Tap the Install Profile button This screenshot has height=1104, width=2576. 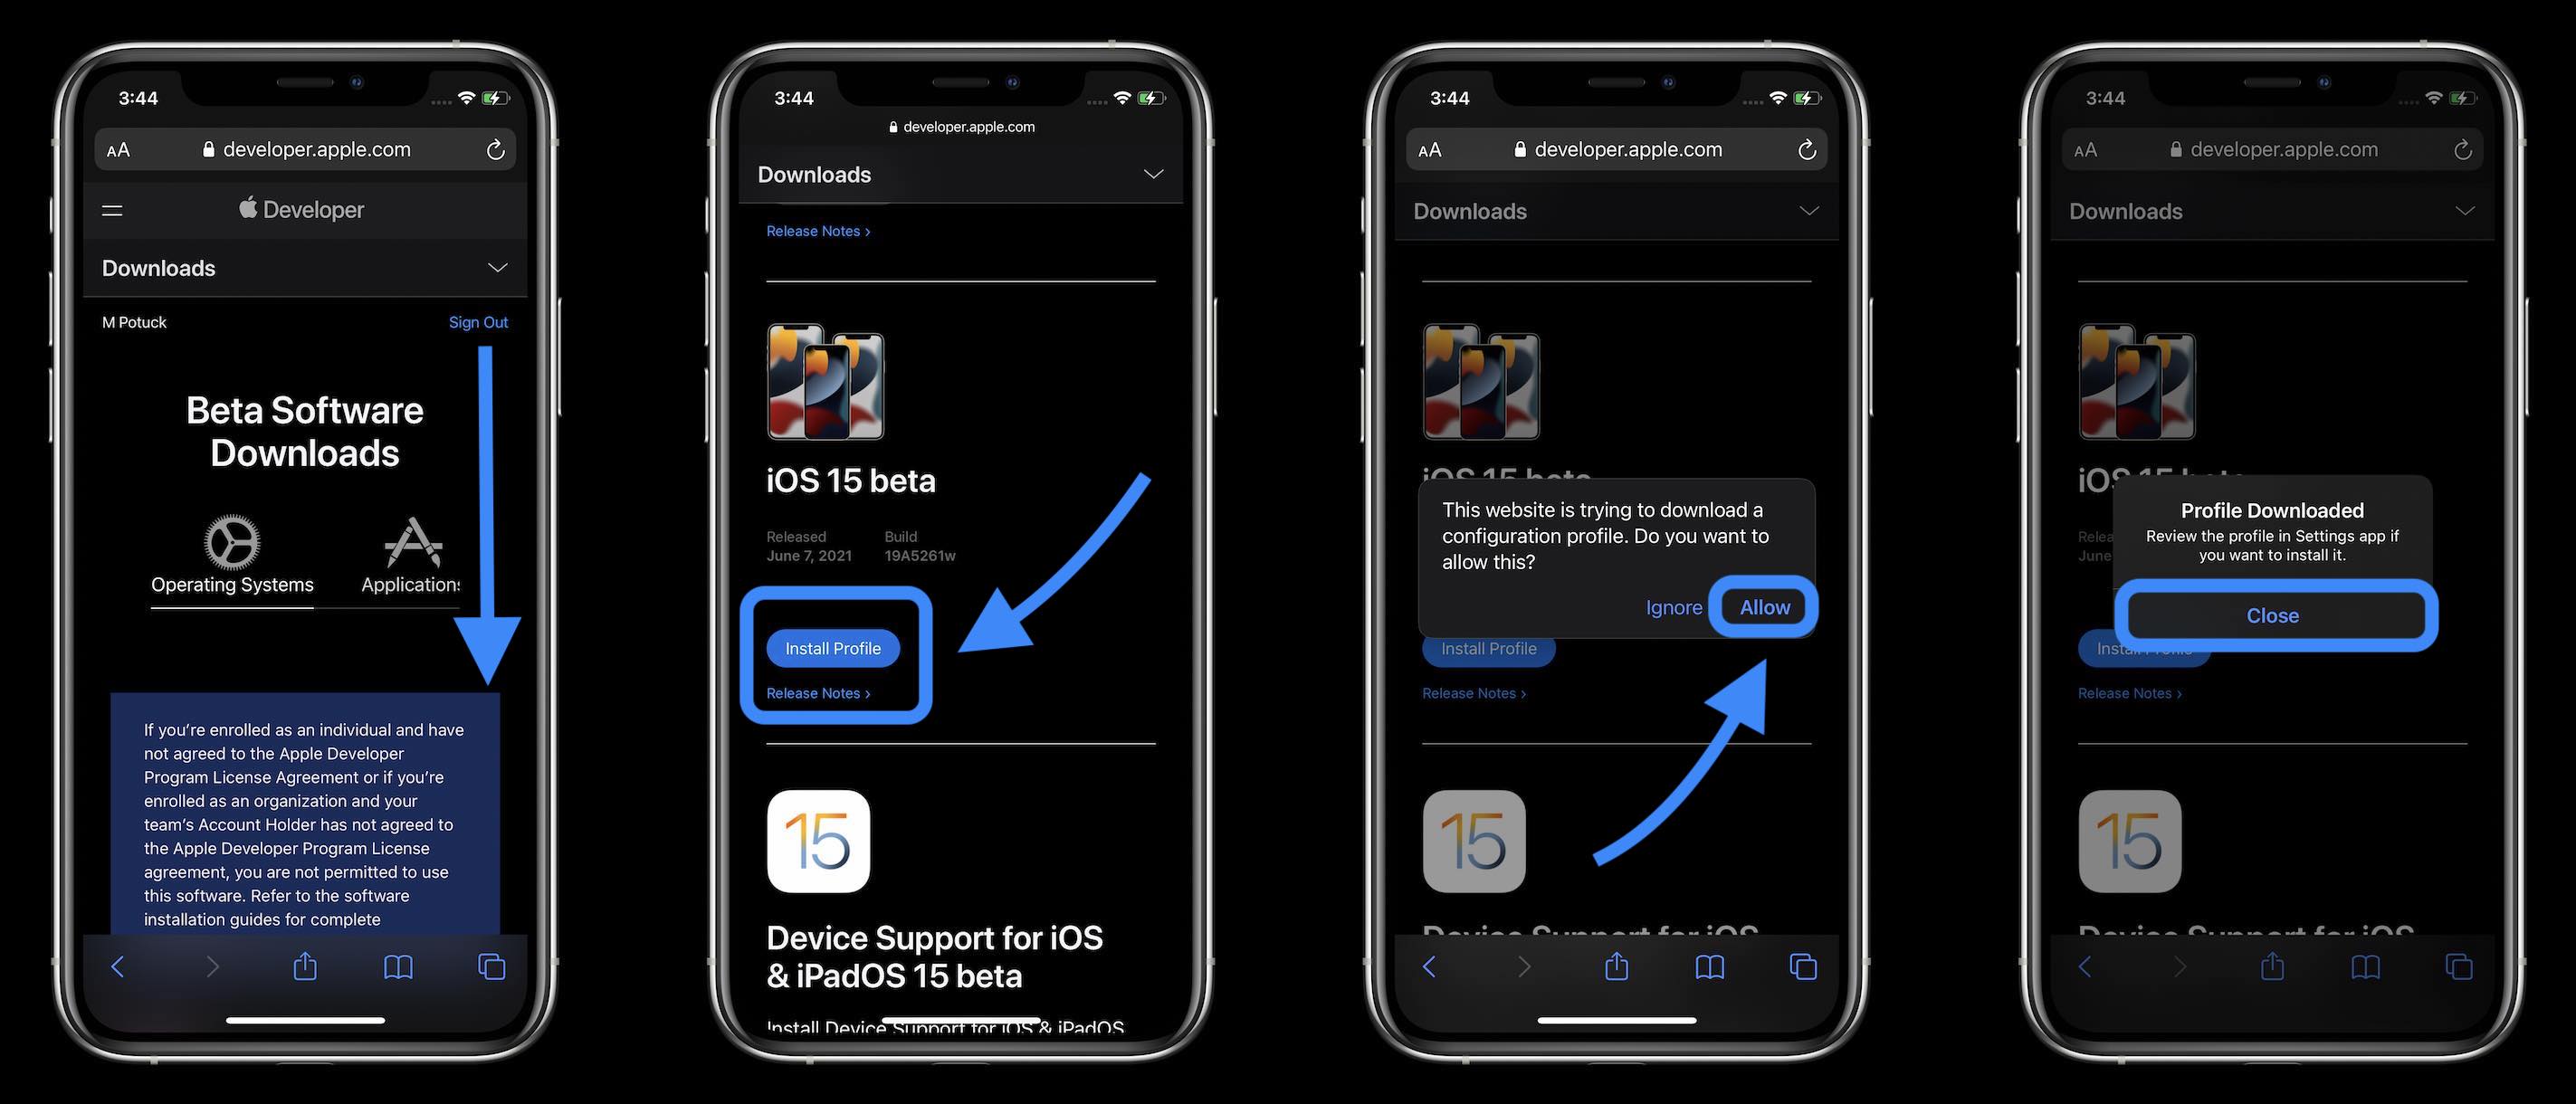[831, 647]
